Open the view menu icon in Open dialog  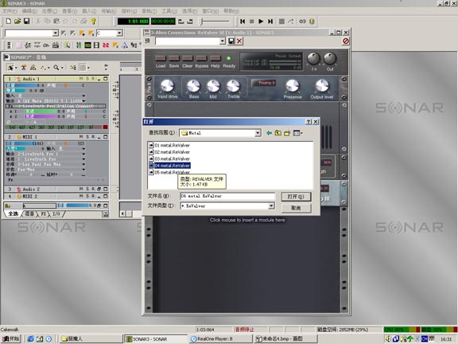point(297,133)
